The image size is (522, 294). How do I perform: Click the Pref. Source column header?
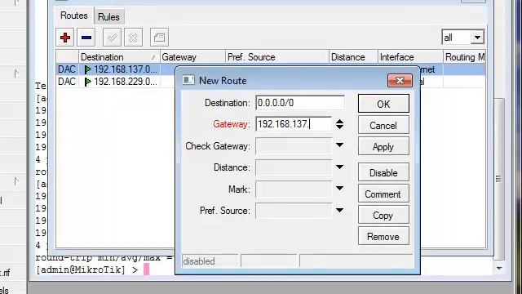pyautogui.click(x=277, y=57)
